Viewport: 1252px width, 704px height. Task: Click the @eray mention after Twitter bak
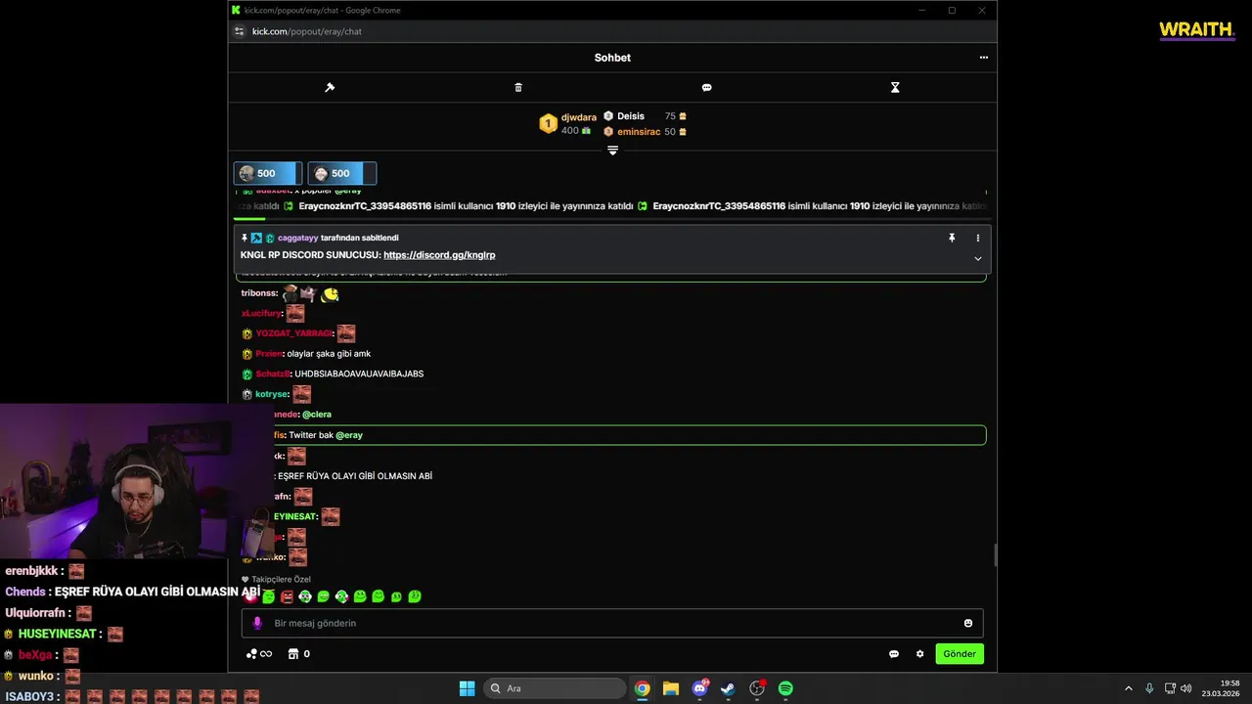(x=349, y=435)
